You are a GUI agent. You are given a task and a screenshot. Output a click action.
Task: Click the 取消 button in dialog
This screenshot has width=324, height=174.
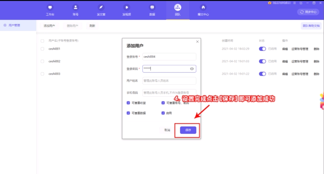pyautogui.click(x=167, y=130)
